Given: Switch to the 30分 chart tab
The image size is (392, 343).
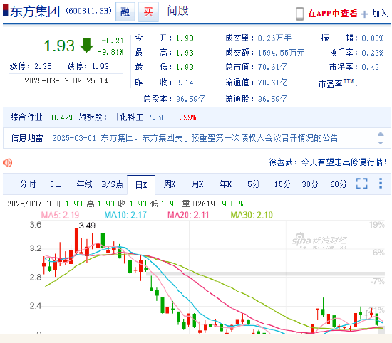Looking at the screenshot, I should [310, 184].
